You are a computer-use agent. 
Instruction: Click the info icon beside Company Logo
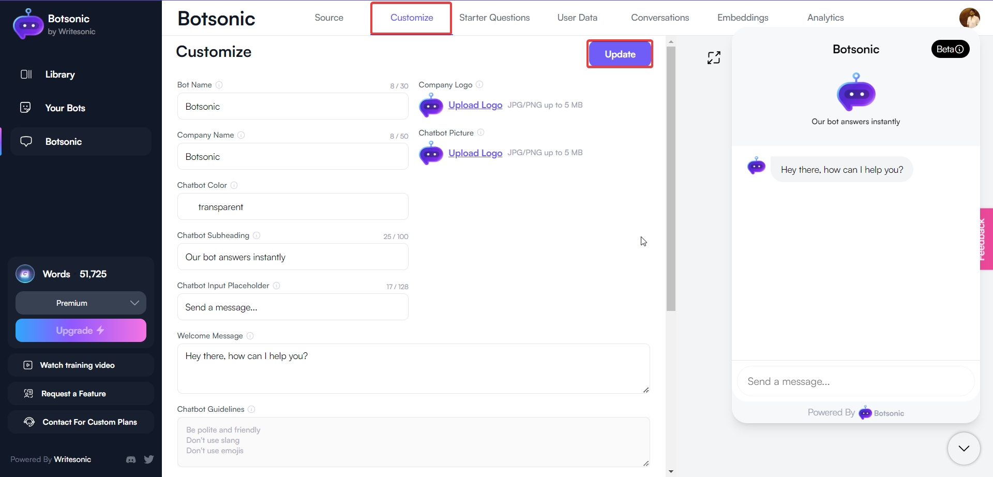[x=479, y=84]
